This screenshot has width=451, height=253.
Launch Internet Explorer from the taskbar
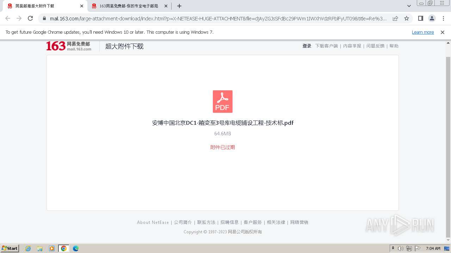(x=28, y=248)
